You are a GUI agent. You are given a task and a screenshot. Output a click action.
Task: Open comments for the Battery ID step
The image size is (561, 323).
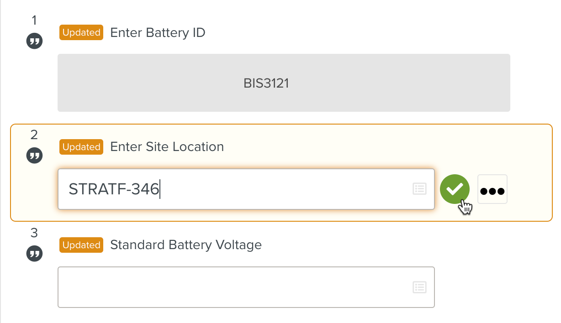[x=34, y=42]
